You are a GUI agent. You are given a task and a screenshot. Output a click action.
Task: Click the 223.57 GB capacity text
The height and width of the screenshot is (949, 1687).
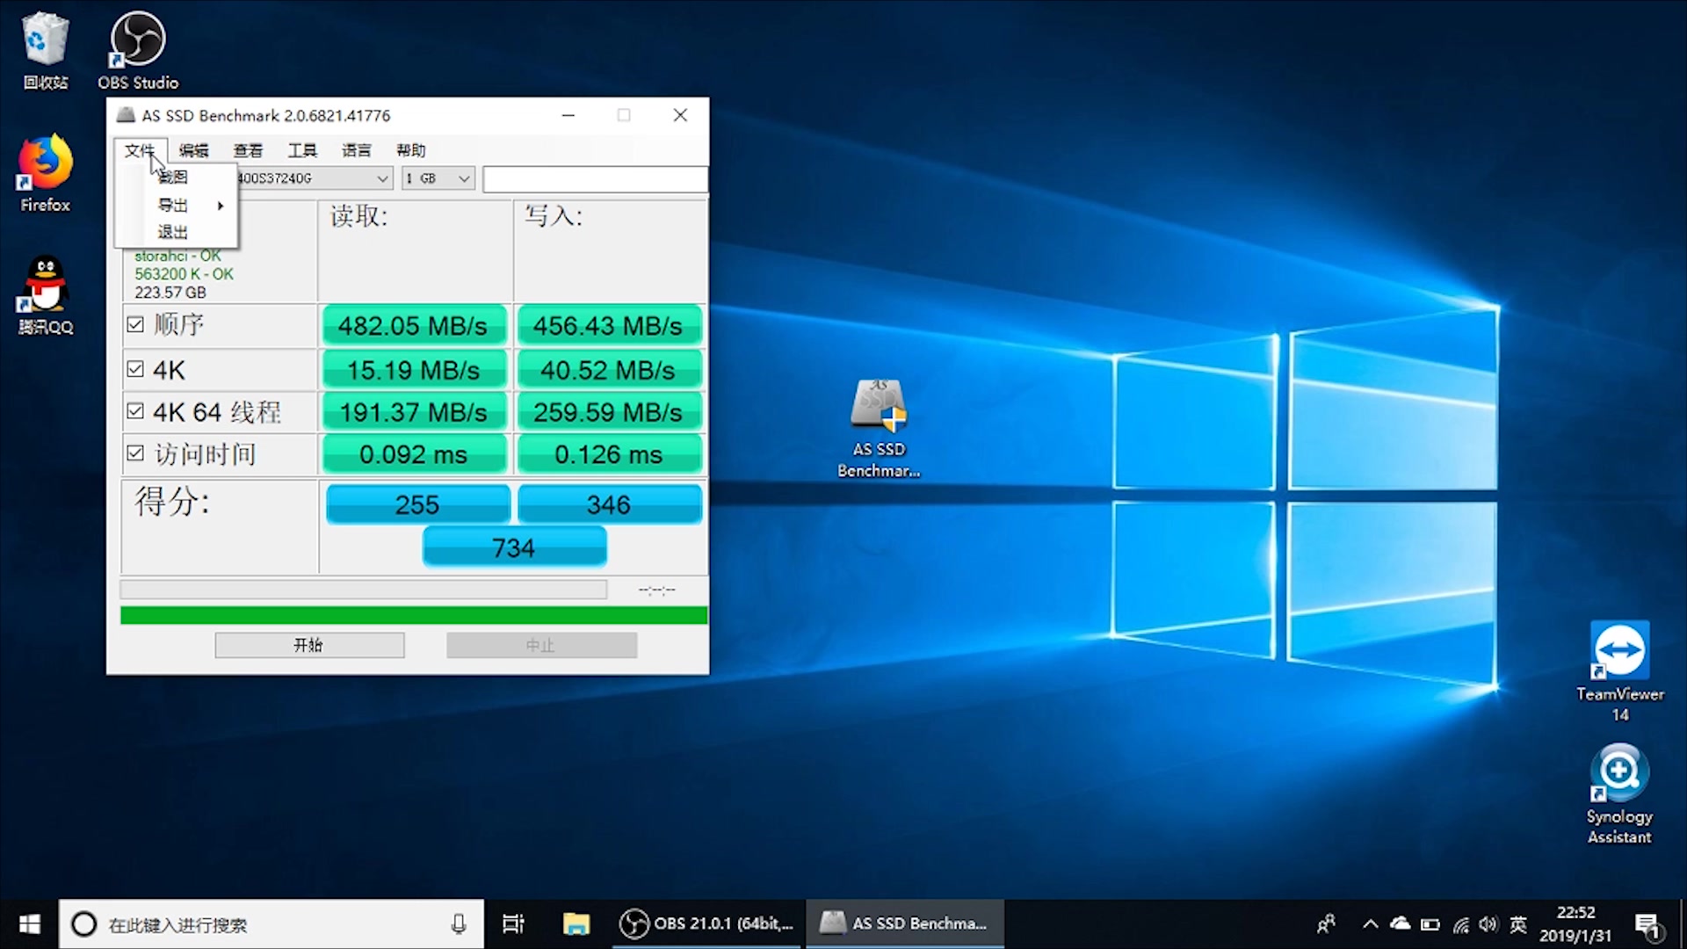[x=170, y=293]
